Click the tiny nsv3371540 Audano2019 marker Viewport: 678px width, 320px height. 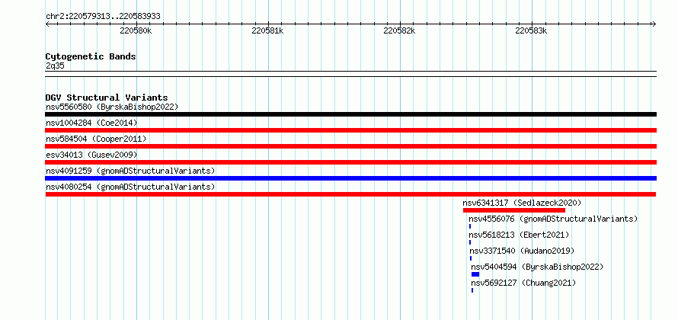[x=471, y=258]
